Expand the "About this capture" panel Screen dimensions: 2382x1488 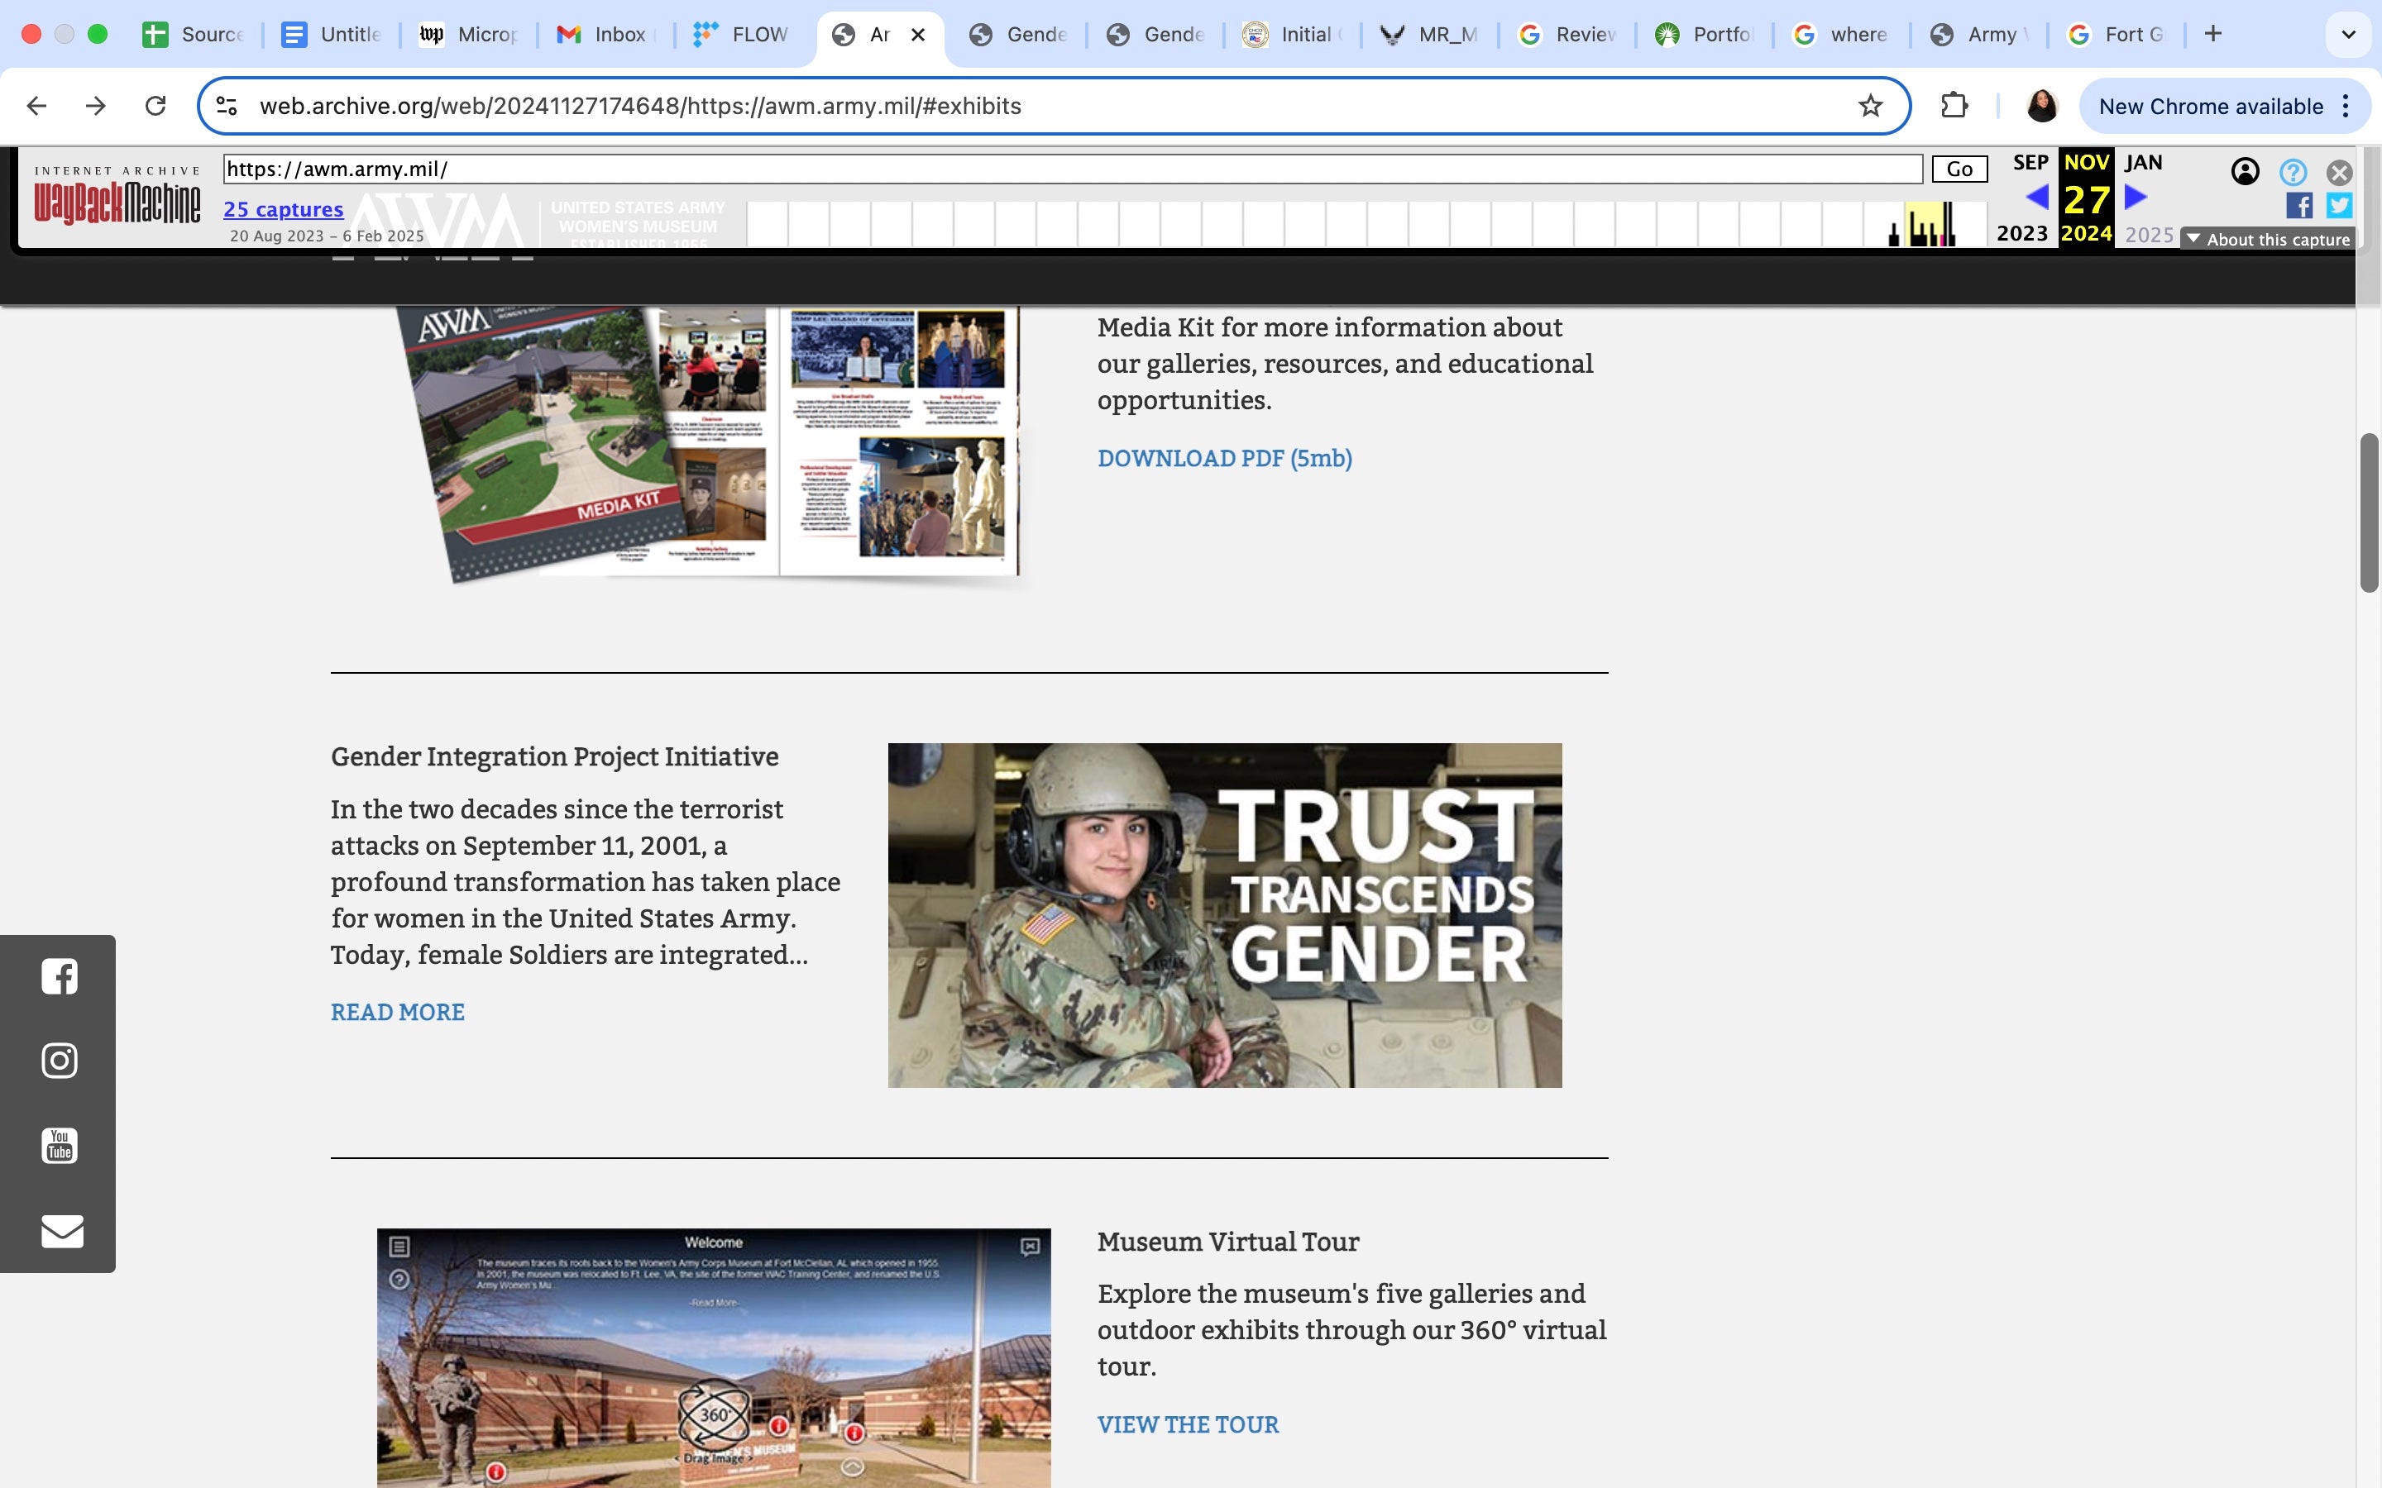coord(2267,239)
